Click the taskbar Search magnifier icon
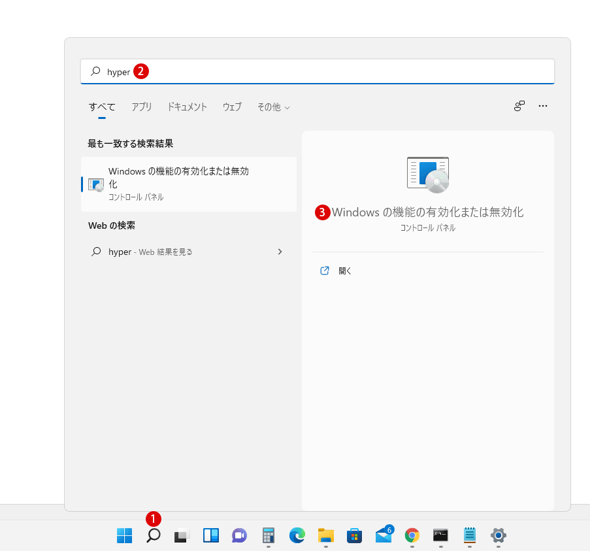This screenshot has height=551, width=590. point(153,535)
